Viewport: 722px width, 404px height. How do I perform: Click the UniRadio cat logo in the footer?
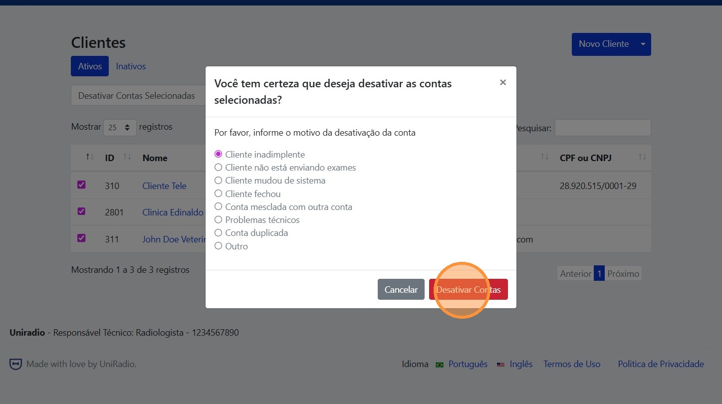(15, 364)
